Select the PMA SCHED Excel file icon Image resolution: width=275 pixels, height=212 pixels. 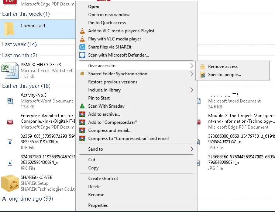[x=10, y=71]
